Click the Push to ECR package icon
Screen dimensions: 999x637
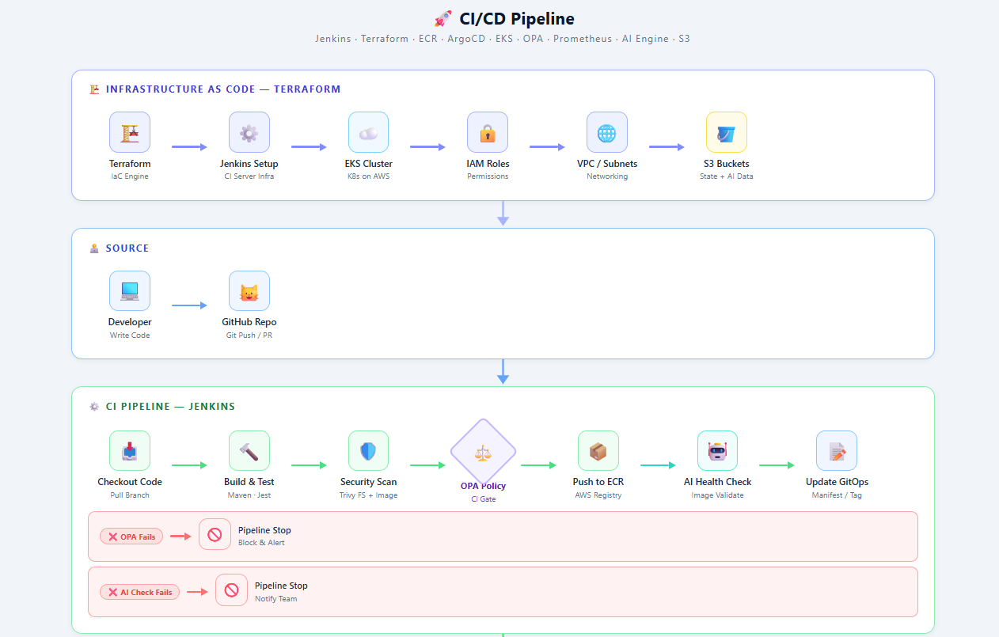pos(598,451)
